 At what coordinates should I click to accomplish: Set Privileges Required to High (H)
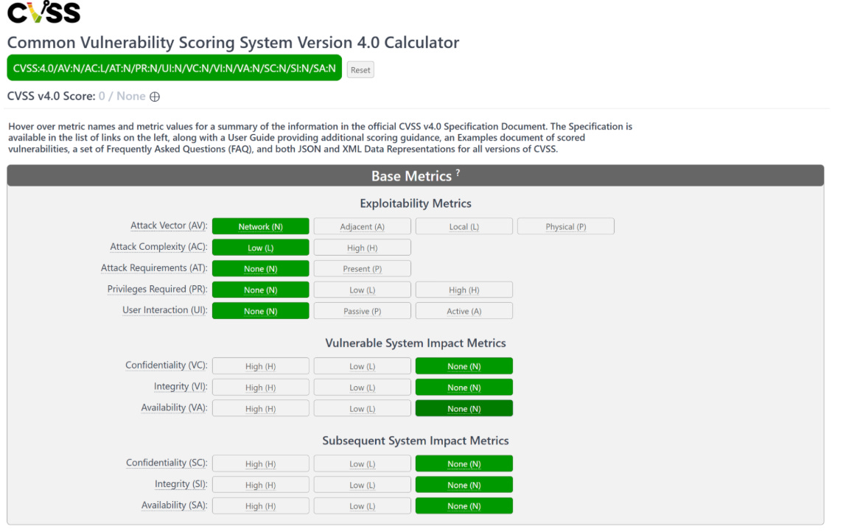464,290
